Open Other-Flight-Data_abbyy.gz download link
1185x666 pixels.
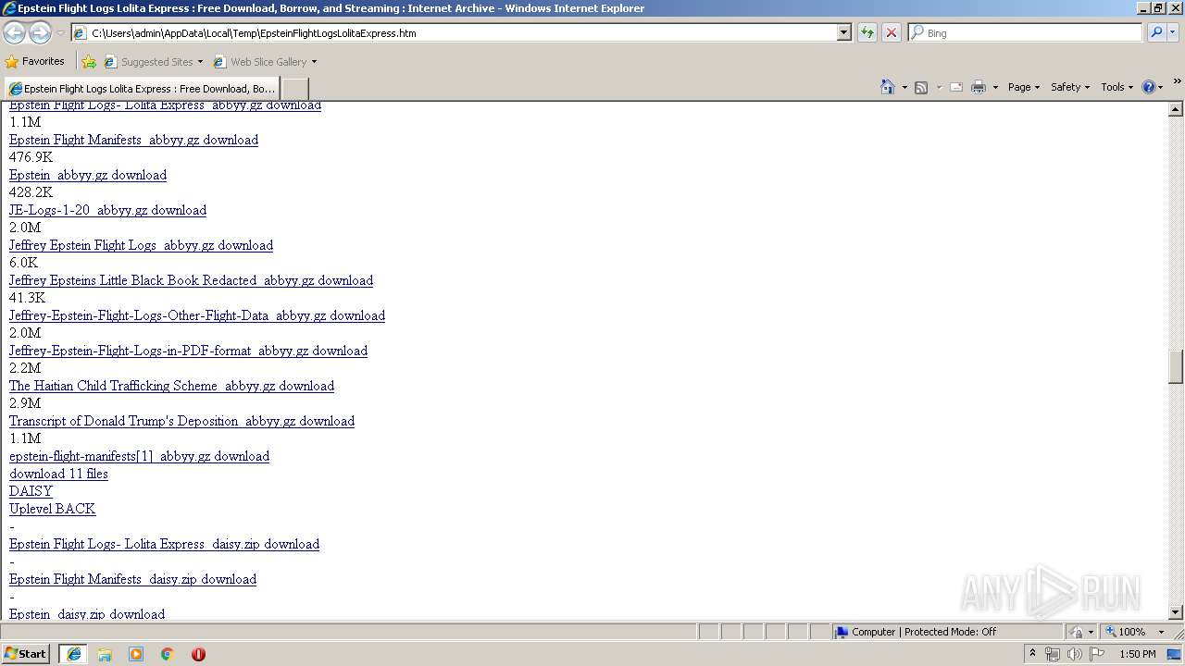click(197, 315)
